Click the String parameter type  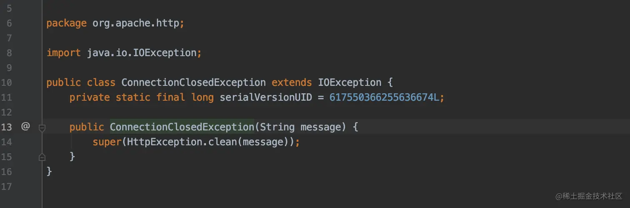277,127
